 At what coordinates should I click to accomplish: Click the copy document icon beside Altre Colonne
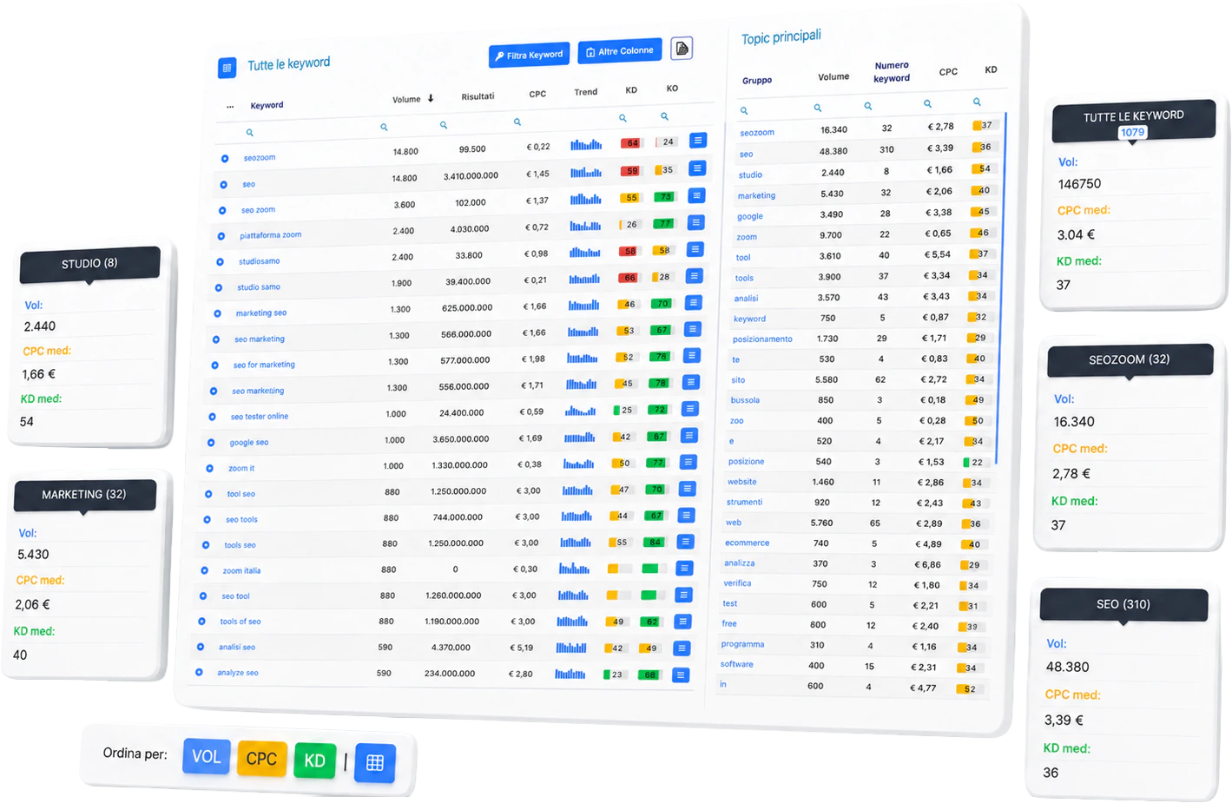pyautogui.click(x=682, y=49)
